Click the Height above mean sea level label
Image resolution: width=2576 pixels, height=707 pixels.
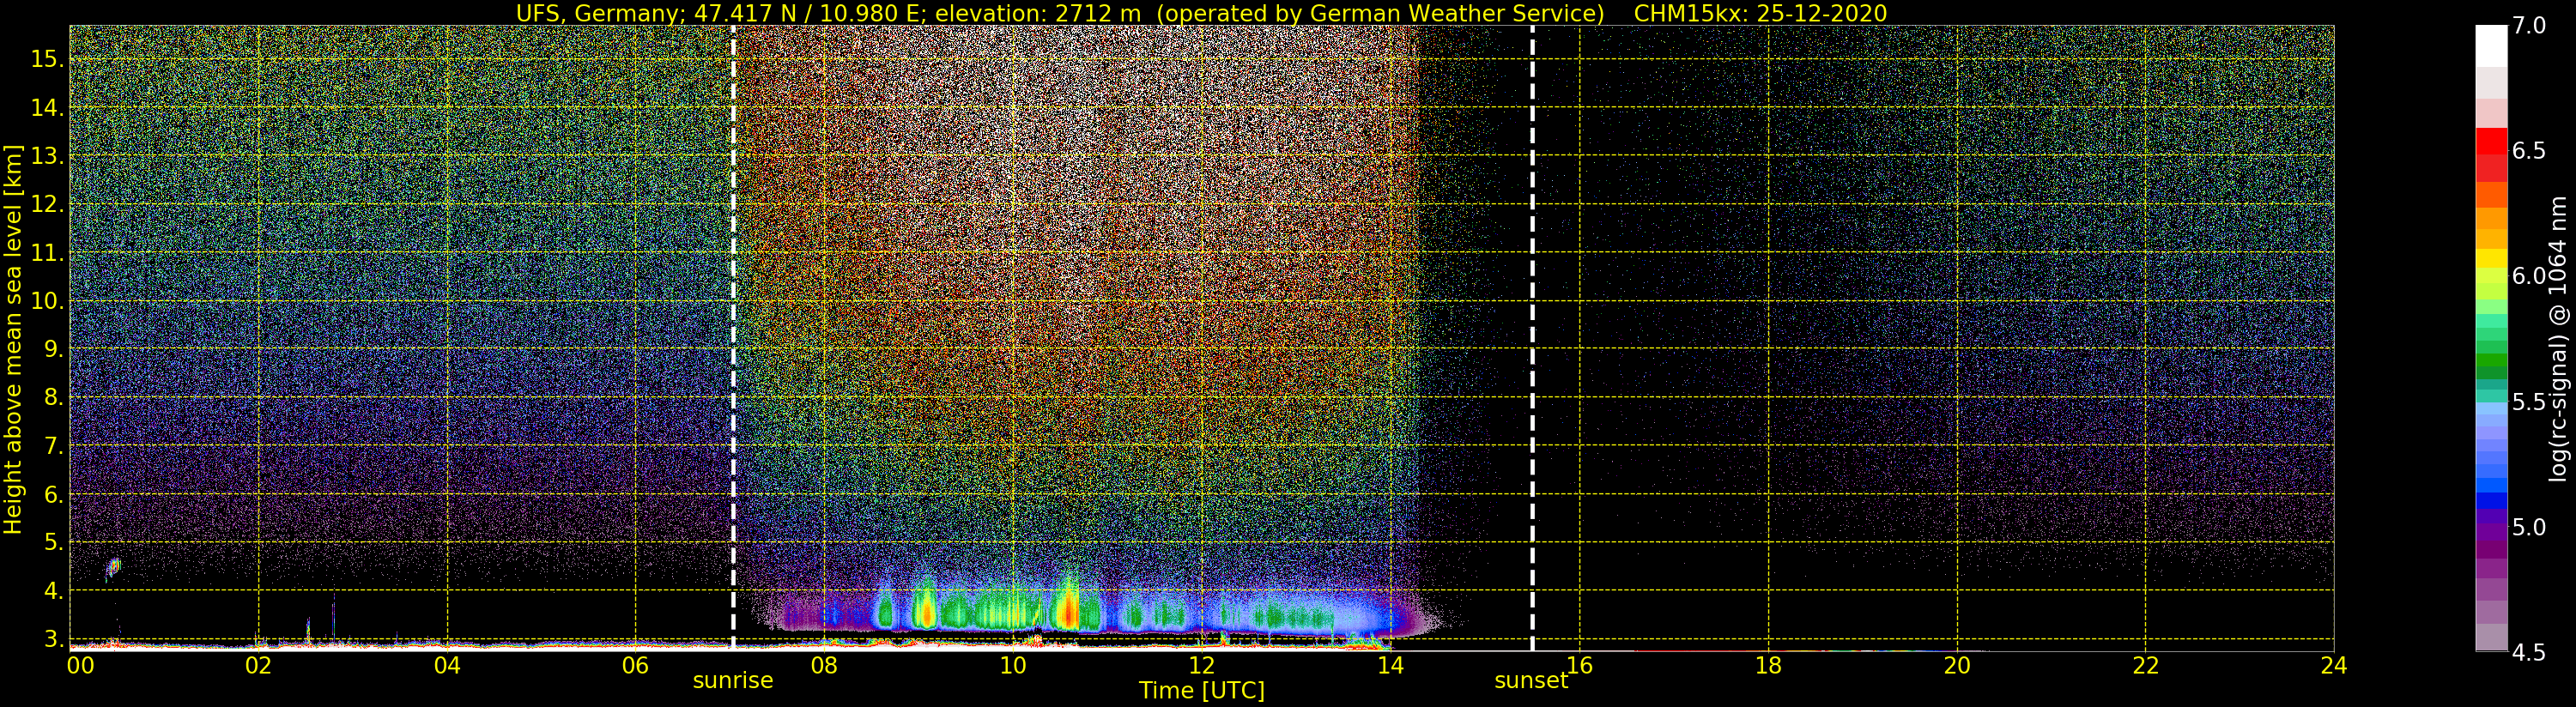point(12,340)
